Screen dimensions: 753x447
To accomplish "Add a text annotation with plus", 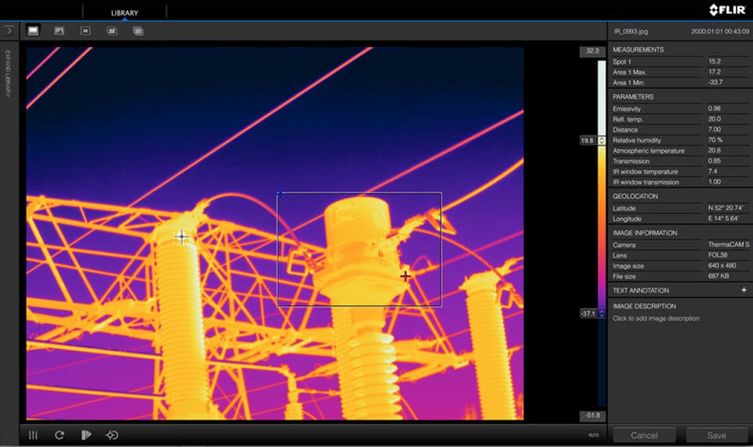I will 744,290.
